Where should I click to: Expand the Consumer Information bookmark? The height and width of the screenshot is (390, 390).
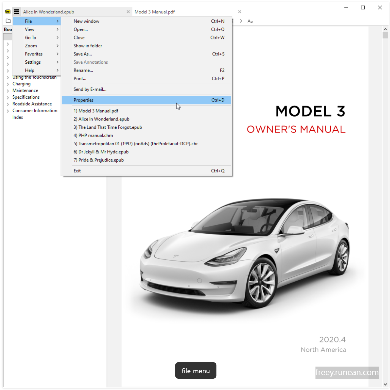8,111
